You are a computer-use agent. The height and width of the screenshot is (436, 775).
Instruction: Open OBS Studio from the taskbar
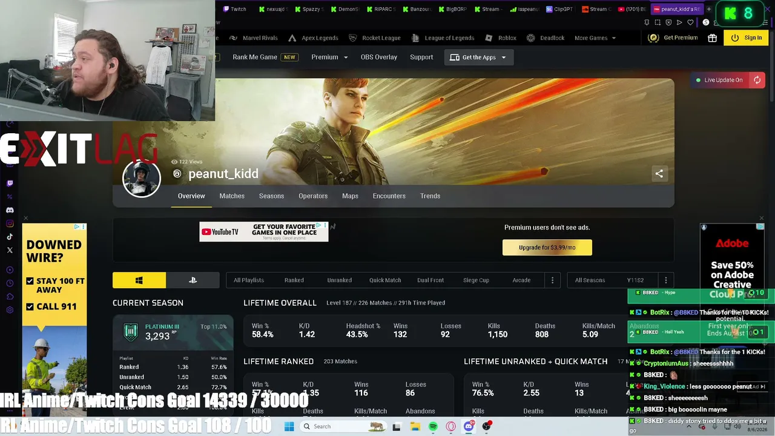[x=486, y=426]
